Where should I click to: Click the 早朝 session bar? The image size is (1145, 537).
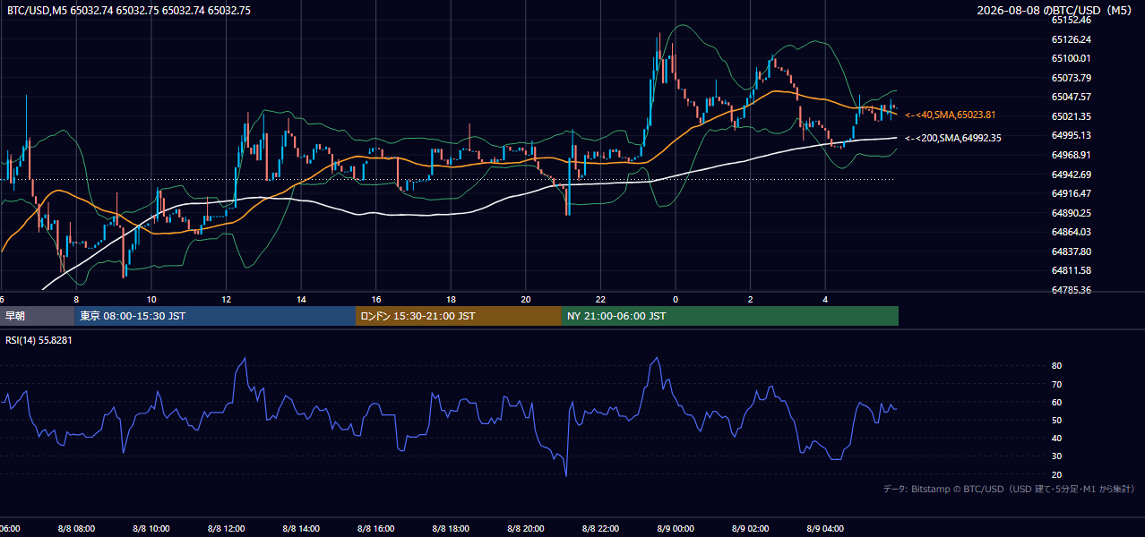click(x=37, y=316)
